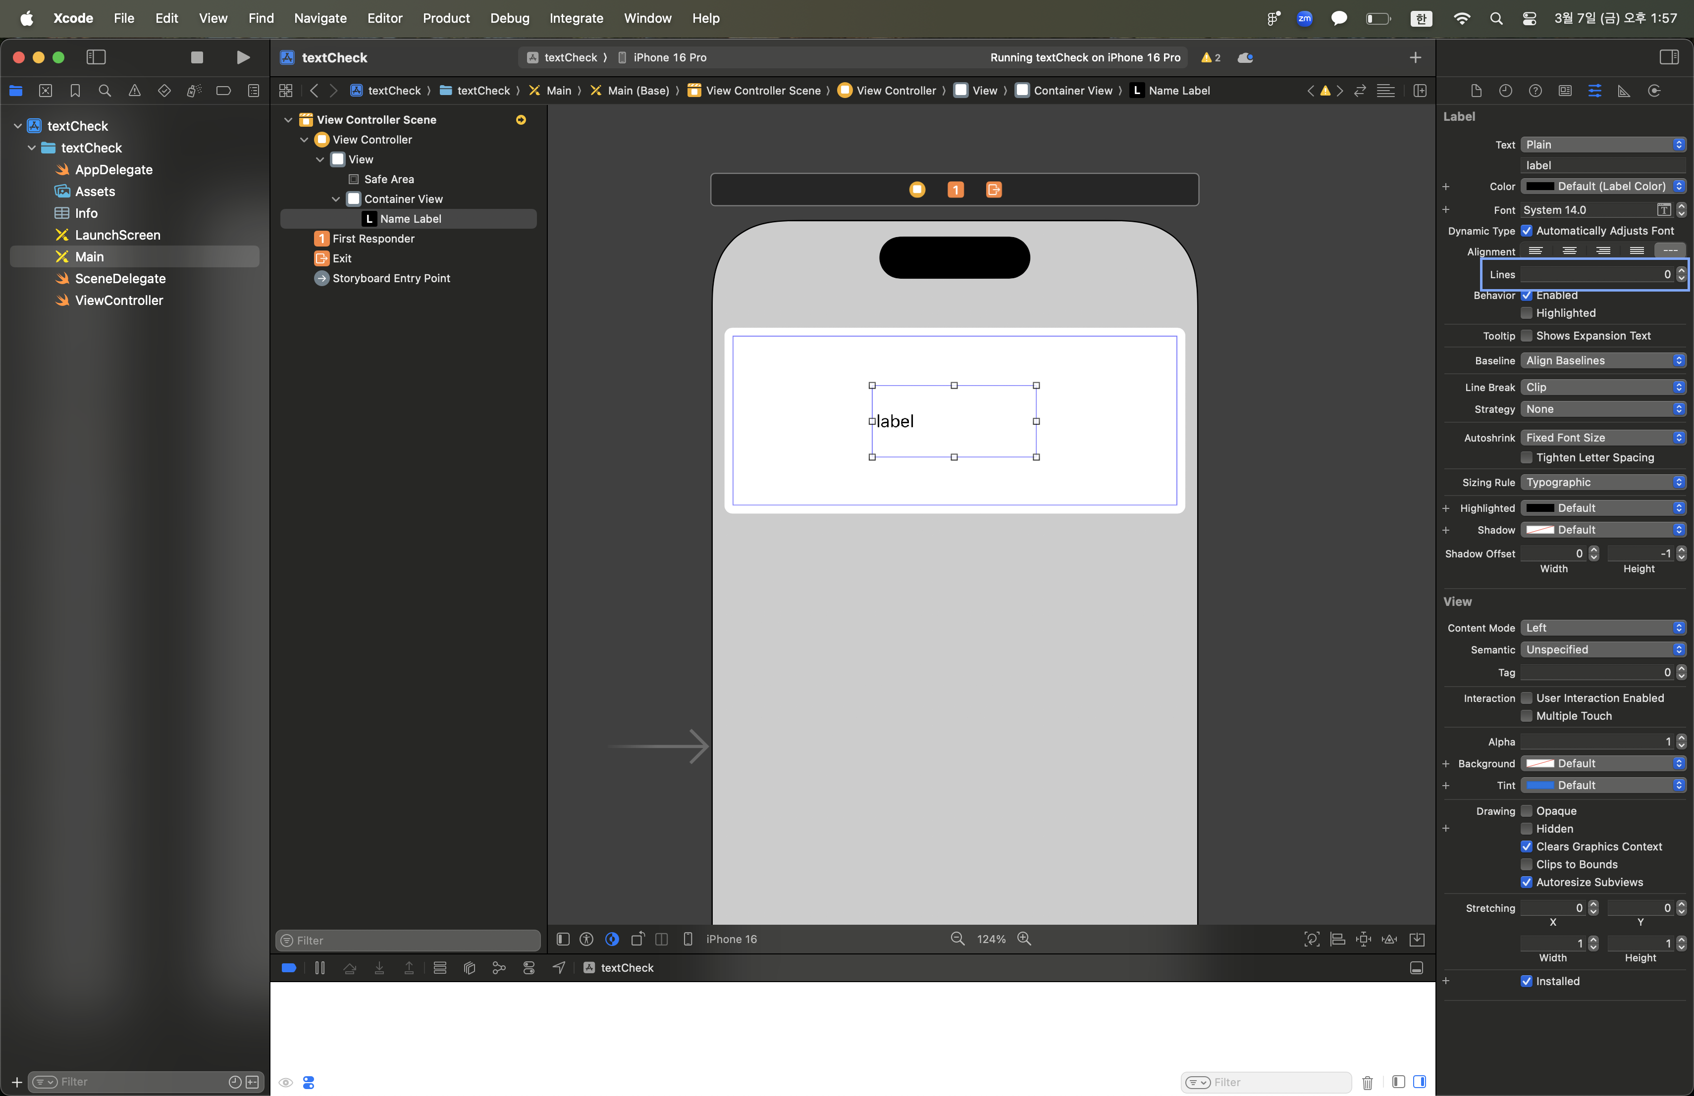The width and height of the screenshot is (1694, 1096).
Task: Pause program execution in debug bar
Action: click(x=319, y=967)
